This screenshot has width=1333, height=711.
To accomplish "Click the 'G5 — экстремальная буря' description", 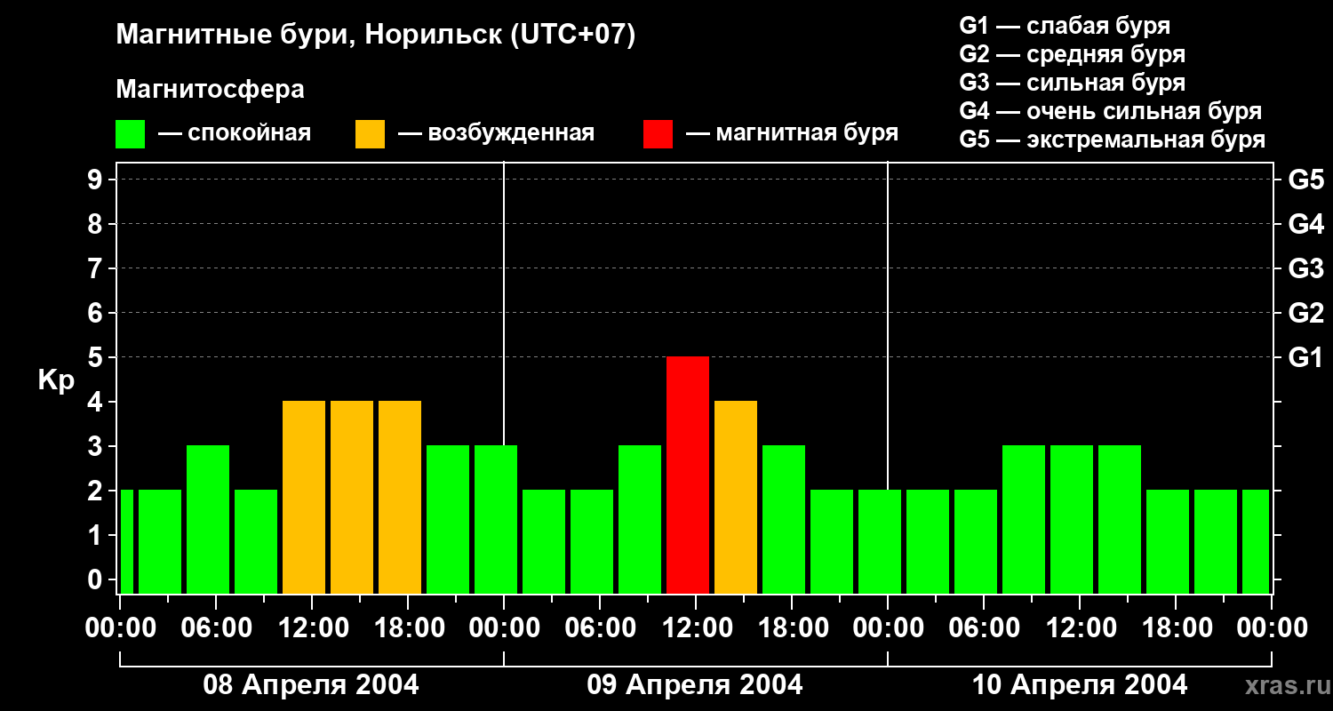I will pos(1112,140).
